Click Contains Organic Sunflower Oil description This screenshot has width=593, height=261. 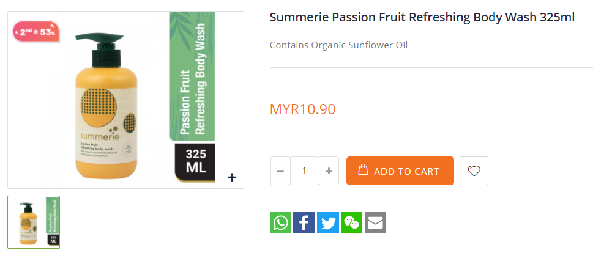coord(338,45)
